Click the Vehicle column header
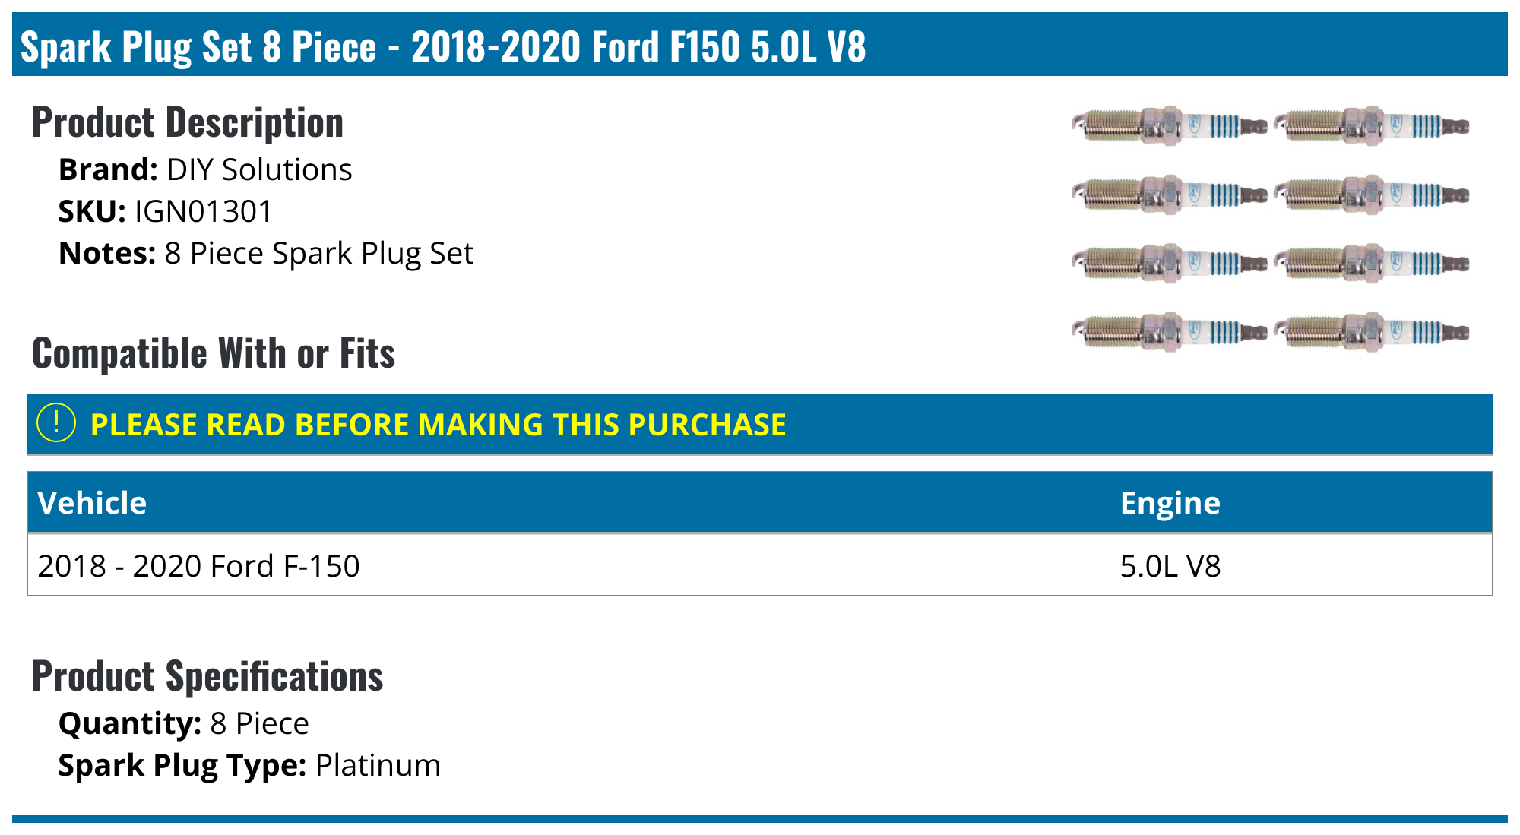Image resolution: width=1520 pixels, height=835 pixels. click(x=92, y=503)
